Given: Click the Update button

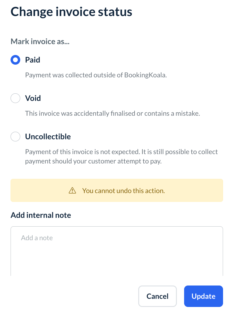Looking at the screenshot, I should click(203, 296).
